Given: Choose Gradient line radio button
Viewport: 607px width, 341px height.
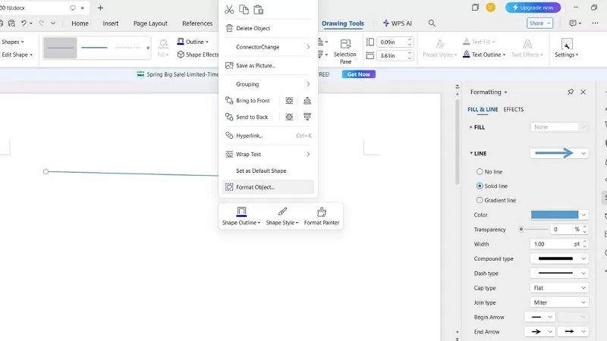Looking at the screenshot, I should (480, 200).
